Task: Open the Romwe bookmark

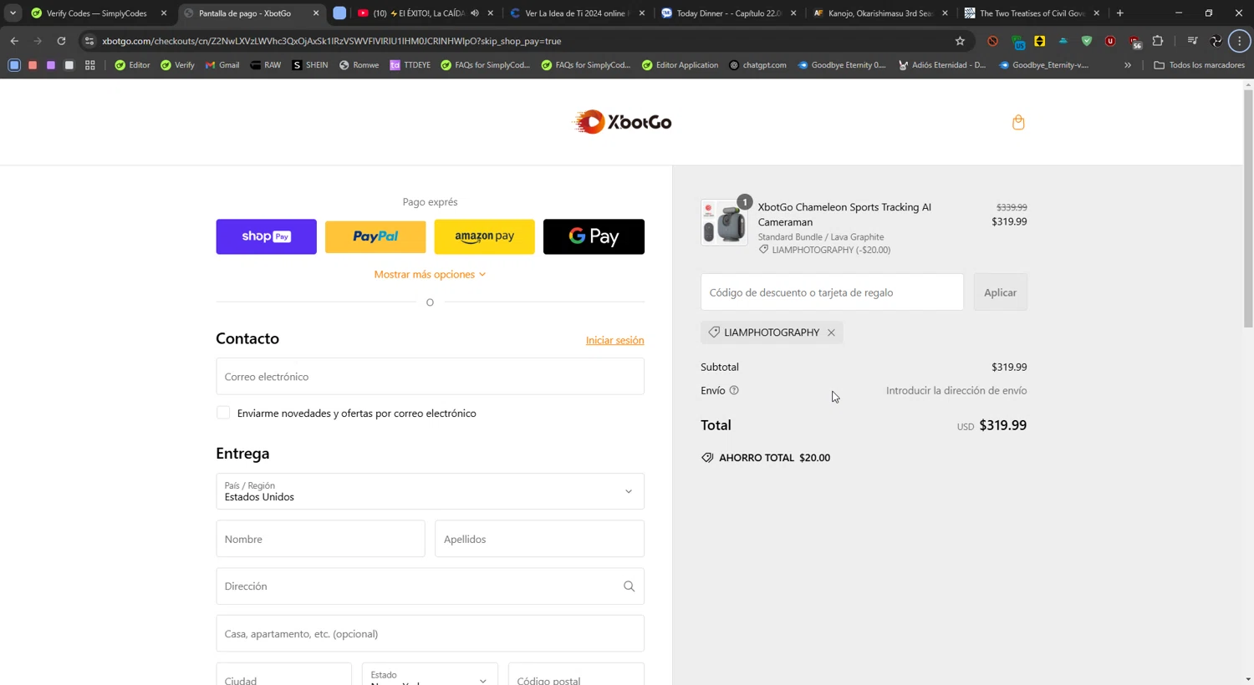Action: [359, 65]
